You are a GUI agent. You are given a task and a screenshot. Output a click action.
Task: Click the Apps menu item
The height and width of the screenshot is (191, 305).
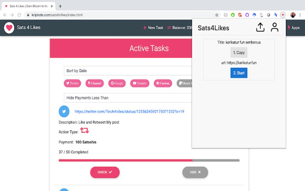coord(294,28)
